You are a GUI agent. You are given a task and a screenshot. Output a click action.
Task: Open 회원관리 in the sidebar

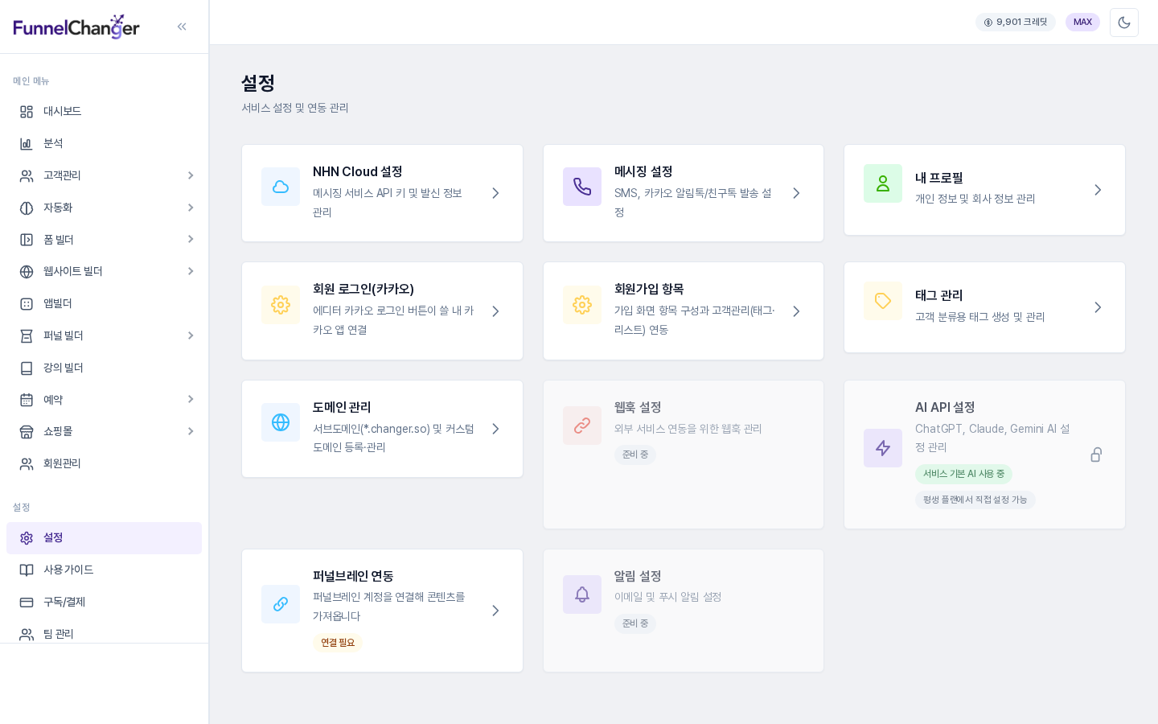tap(104, 464)
